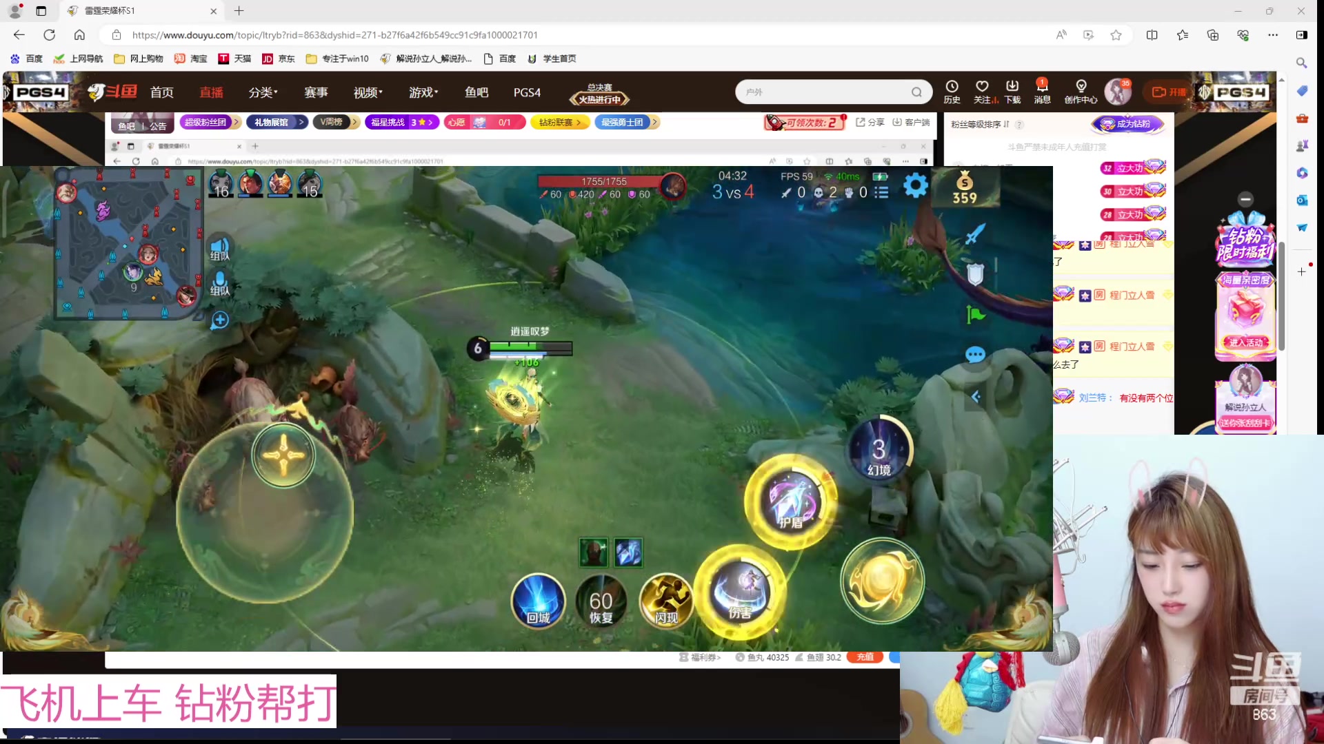Tap the golden basic attack button
This screenshot has width=1324, height=744.
tap(882, 581)
